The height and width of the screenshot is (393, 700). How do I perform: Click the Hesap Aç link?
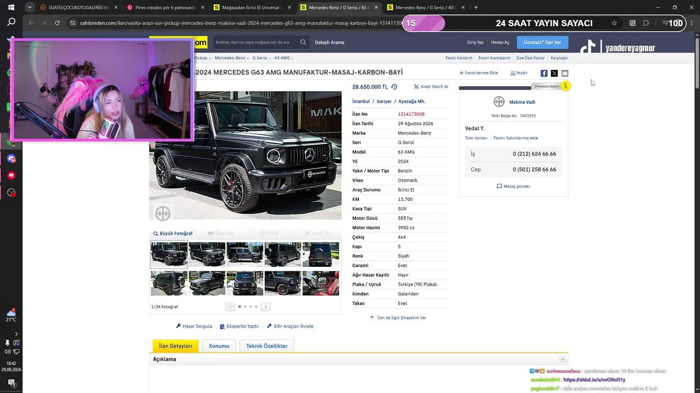500,43
